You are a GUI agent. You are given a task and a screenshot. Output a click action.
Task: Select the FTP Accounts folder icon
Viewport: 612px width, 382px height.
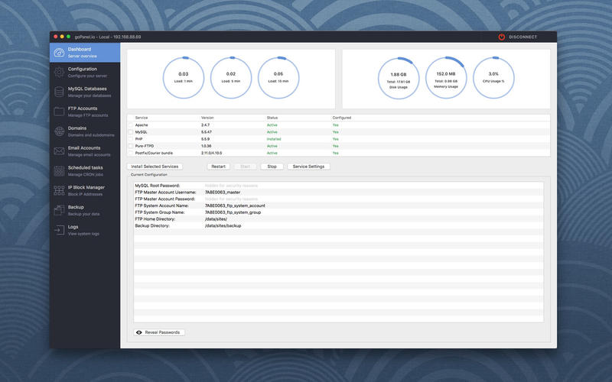[x=59, y=112]
